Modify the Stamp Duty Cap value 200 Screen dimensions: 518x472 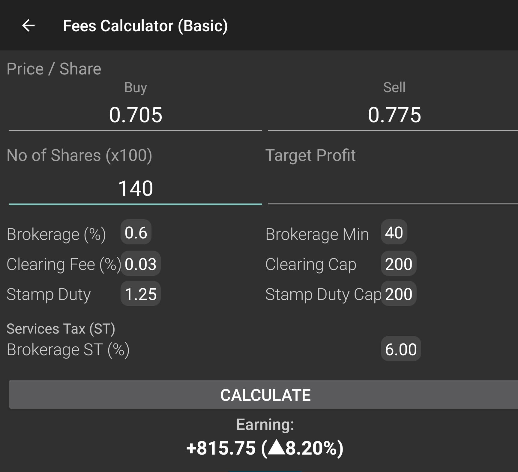398,294
